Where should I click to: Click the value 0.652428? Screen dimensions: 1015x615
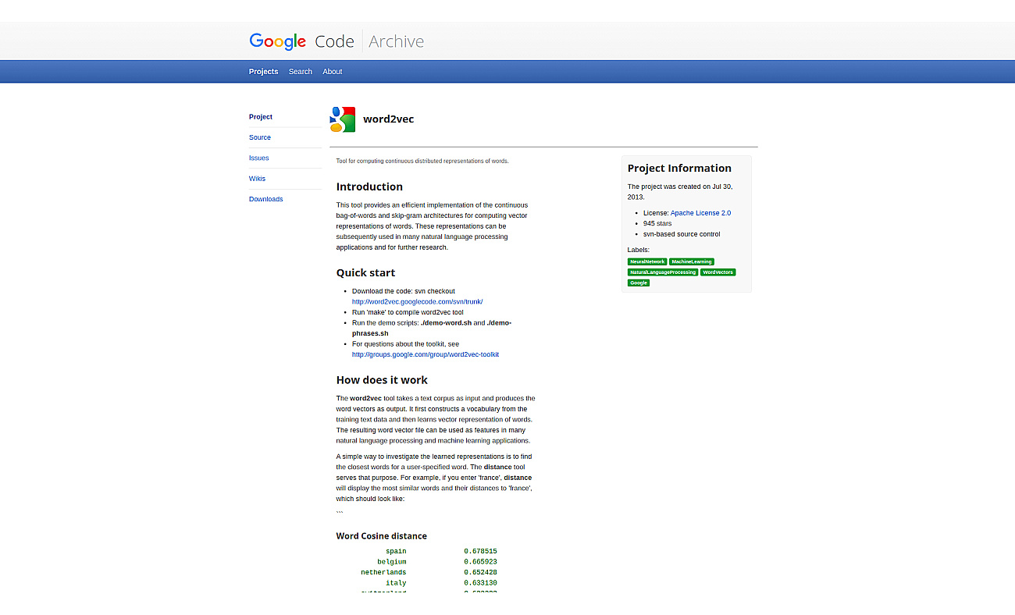(x=480, y=572)
